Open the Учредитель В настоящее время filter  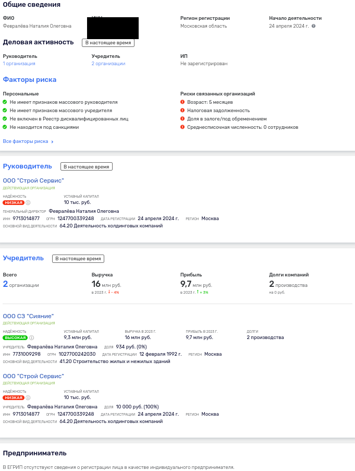[78, 259]
